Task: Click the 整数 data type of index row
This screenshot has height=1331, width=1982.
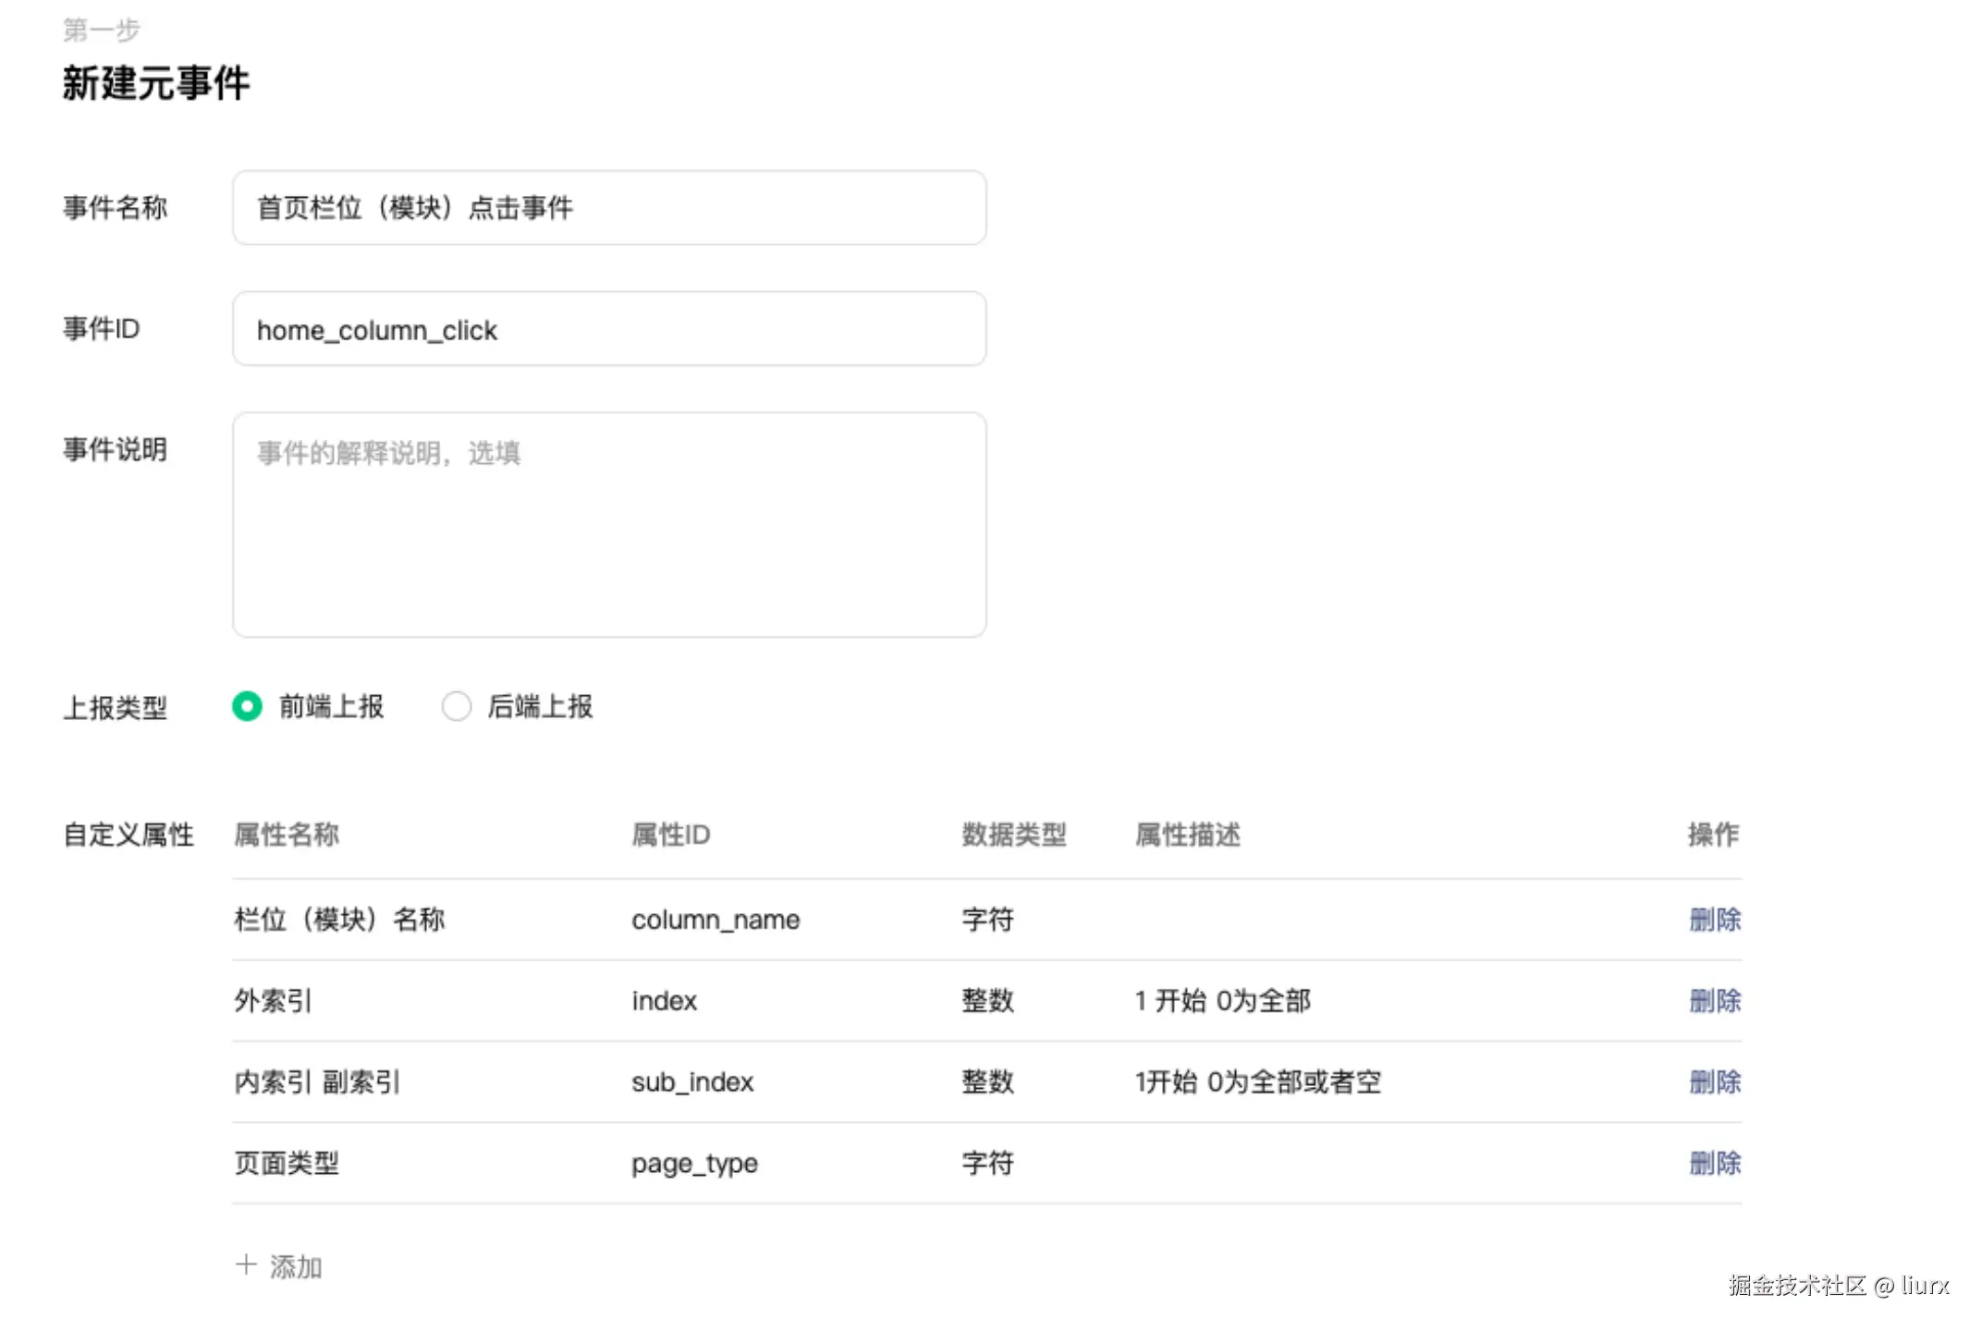Action: (x=987, y=1001)
